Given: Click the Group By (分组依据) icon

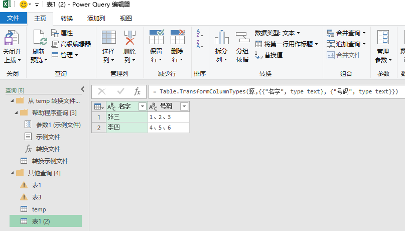Looking at the screenshot, I should [x=242, y=38].
